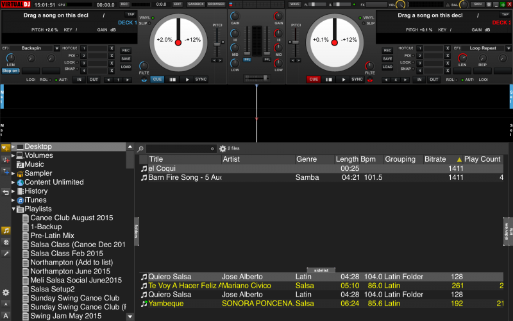
Task: Adjust Deck 1 pitch slider
Action: tap(217, 44)
